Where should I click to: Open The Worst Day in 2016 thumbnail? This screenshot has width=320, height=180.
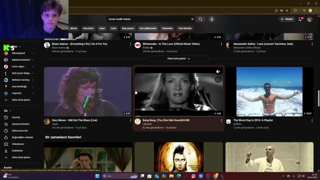[x=269, y=91]
